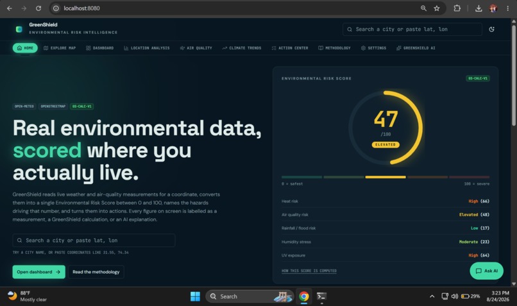Click the OpenStreetMap source badge
Viewport: 517px width, 306px height.
point(53,106)
